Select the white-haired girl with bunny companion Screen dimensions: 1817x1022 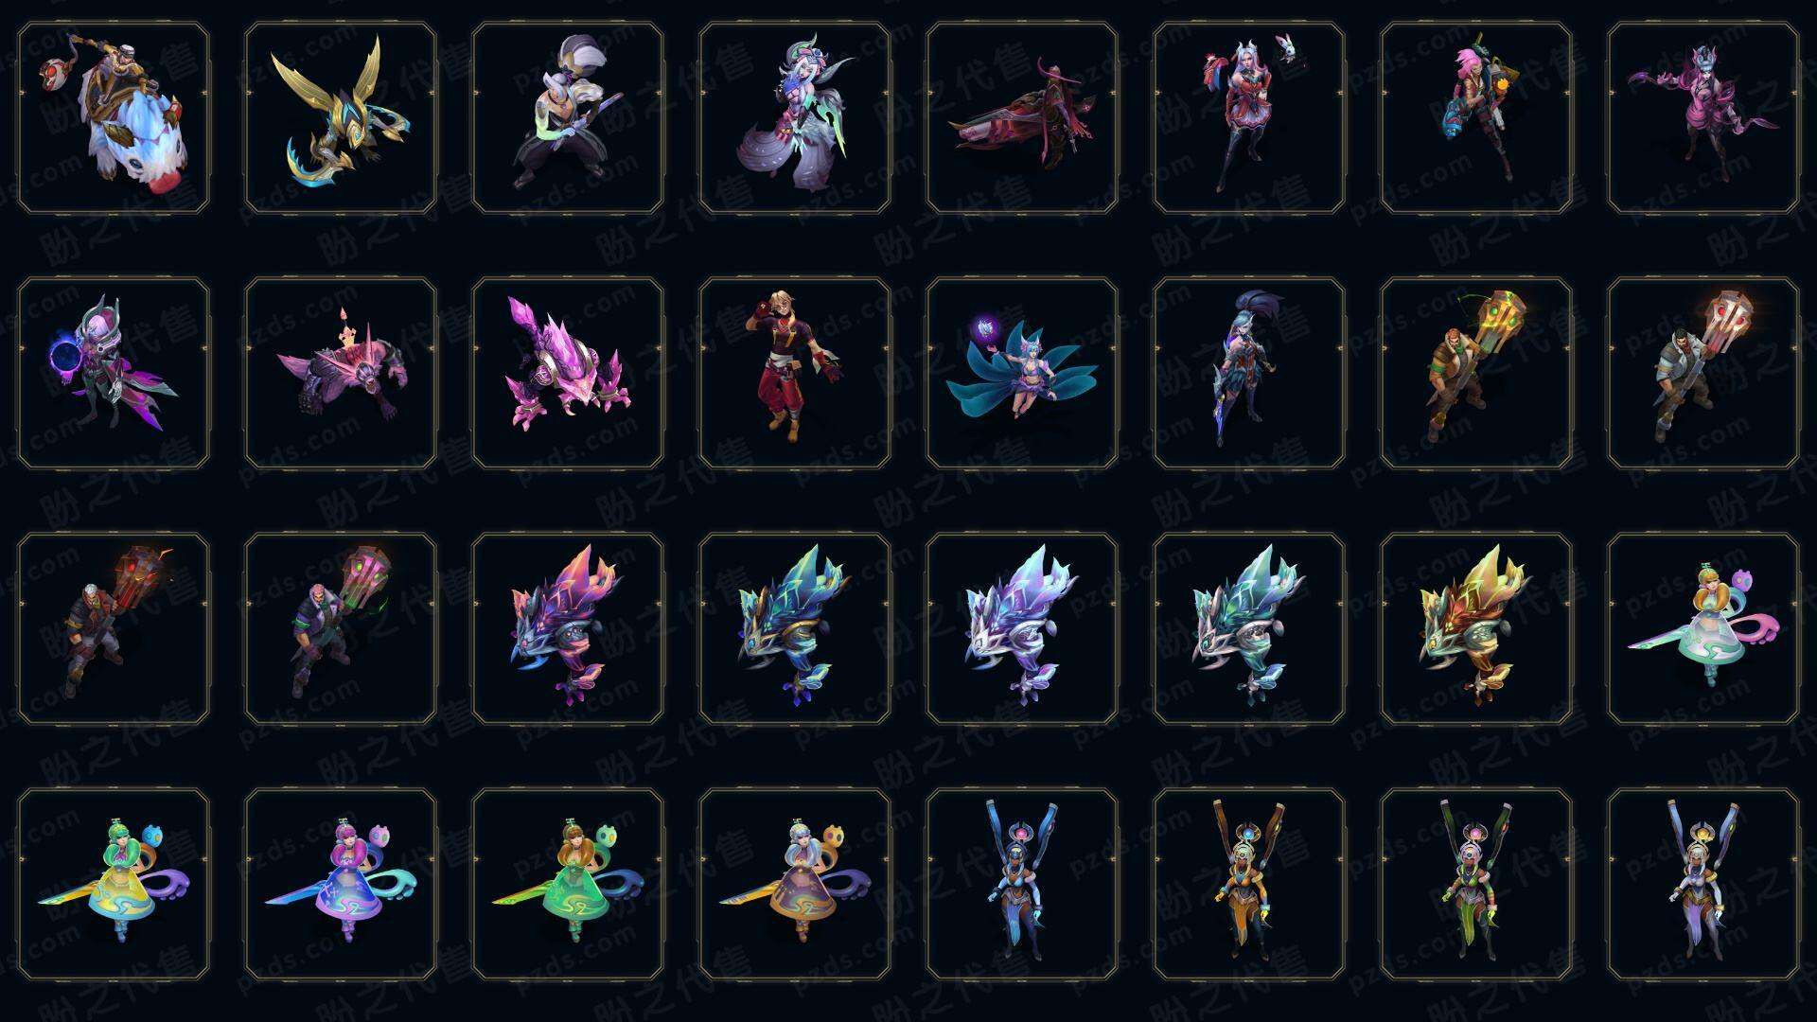click(1249, 118)
